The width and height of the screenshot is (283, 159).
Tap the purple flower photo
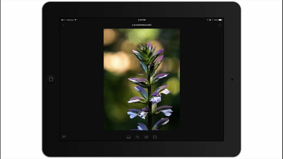[142, 79]
